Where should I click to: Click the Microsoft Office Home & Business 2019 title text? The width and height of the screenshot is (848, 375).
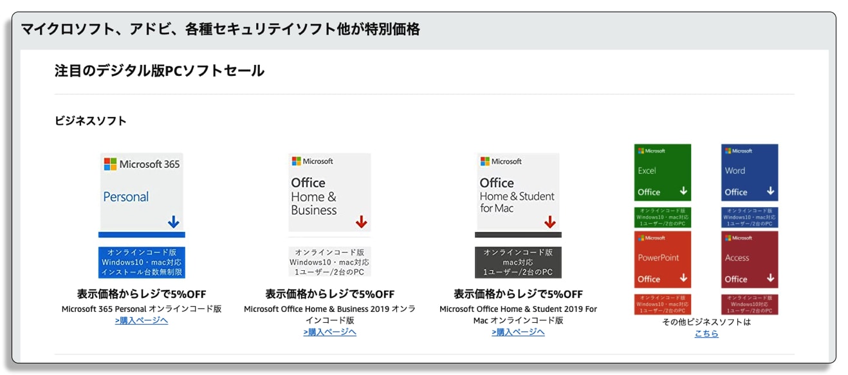pyautogui.click(x=329, y=315)
